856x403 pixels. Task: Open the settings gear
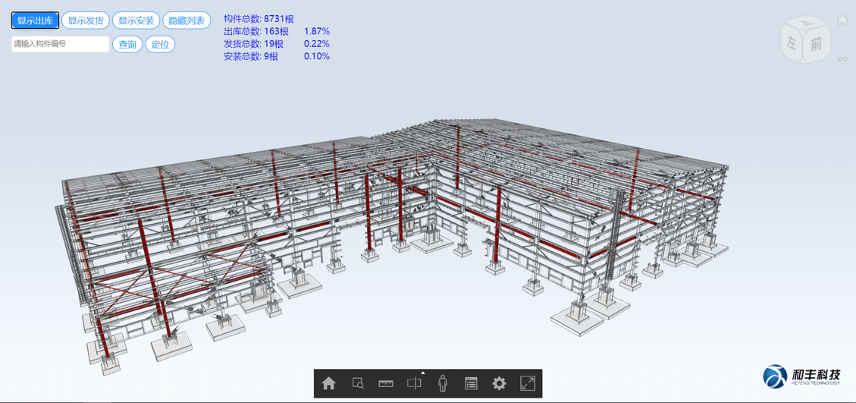coord(499,383)
